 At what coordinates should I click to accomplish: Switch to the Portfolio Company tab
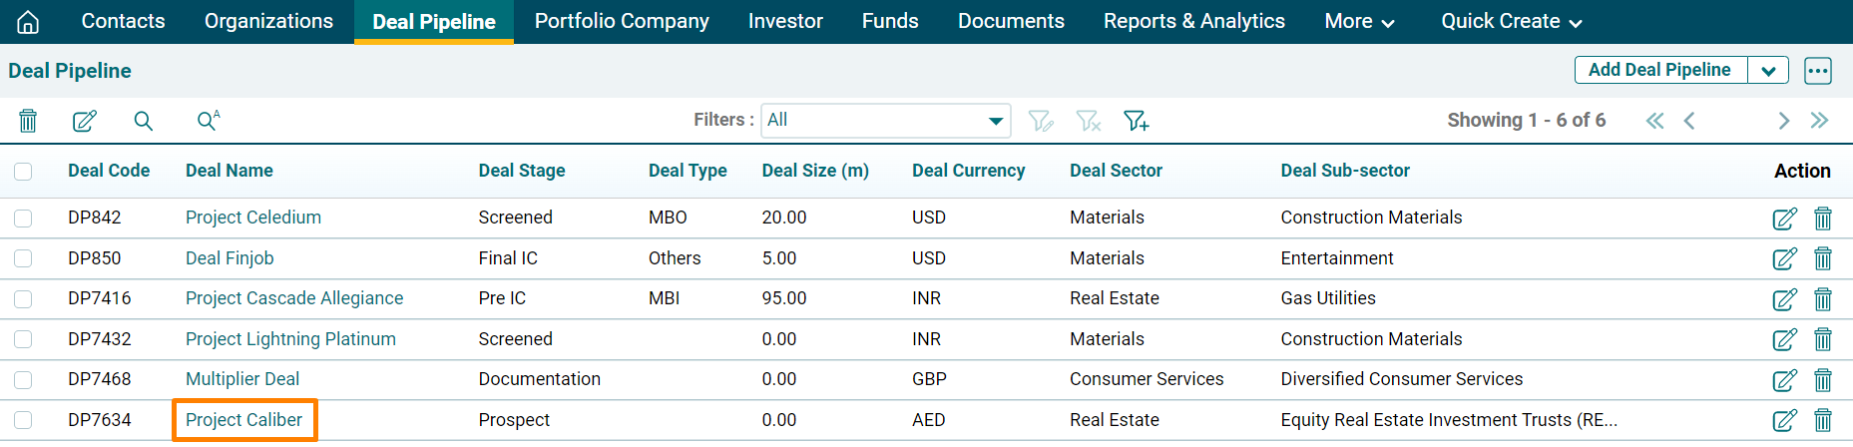(622, 21)
